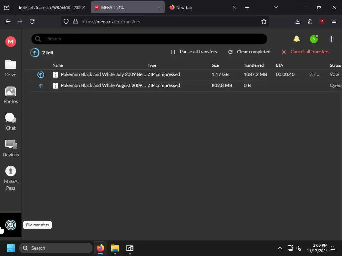This screenshot has height=256, width=342.
Task: Open the Firefox extensions puzzle icon
Action: [310, 22]
